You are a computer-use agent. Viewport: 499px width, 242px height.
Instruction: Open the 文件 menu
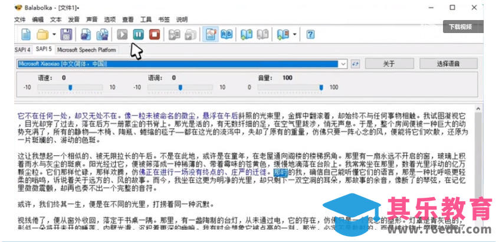(19, 19)
